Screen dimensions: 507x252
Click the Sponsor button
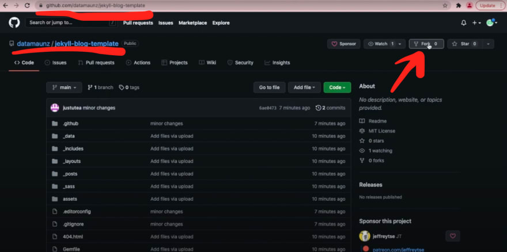tap(344, 44)
